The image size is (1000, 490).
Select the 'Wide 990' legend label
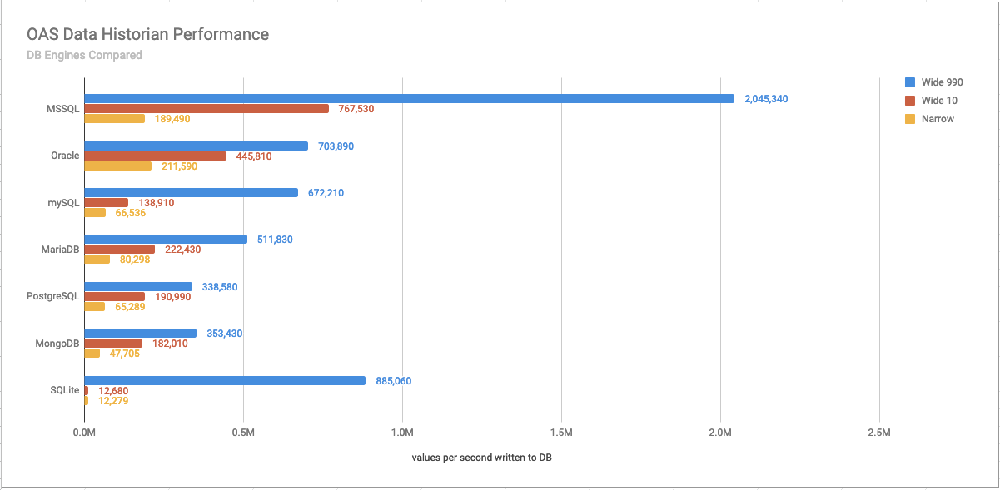pos(941,82)
